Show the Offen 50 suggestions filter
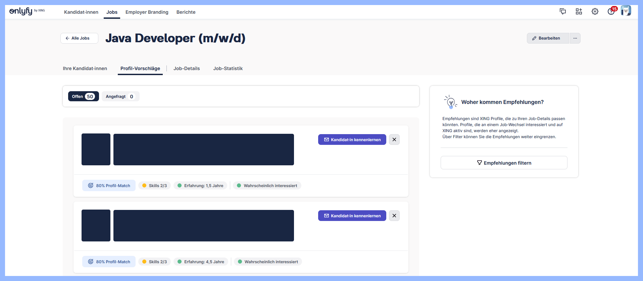Image resolution: width=643 pixels, height=281 pixels. pyautogui.click(x=83, y=97)
